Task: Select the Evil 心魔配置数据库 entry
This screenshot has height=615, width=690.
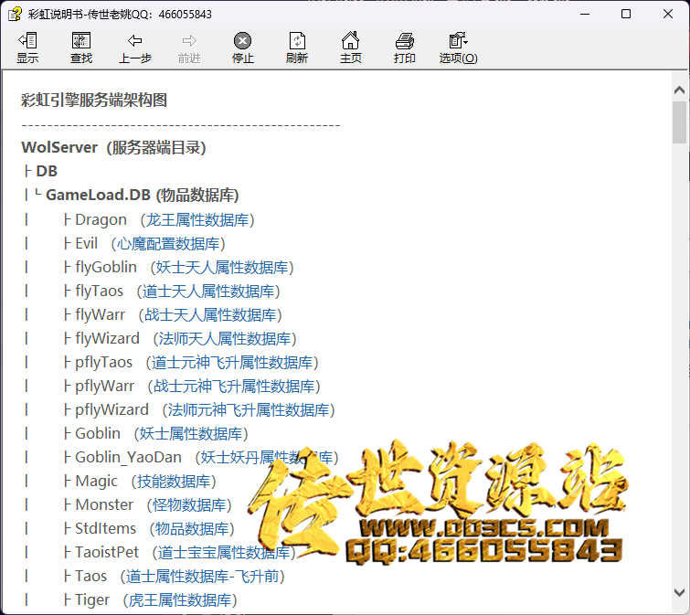Action: click(86, 243)
